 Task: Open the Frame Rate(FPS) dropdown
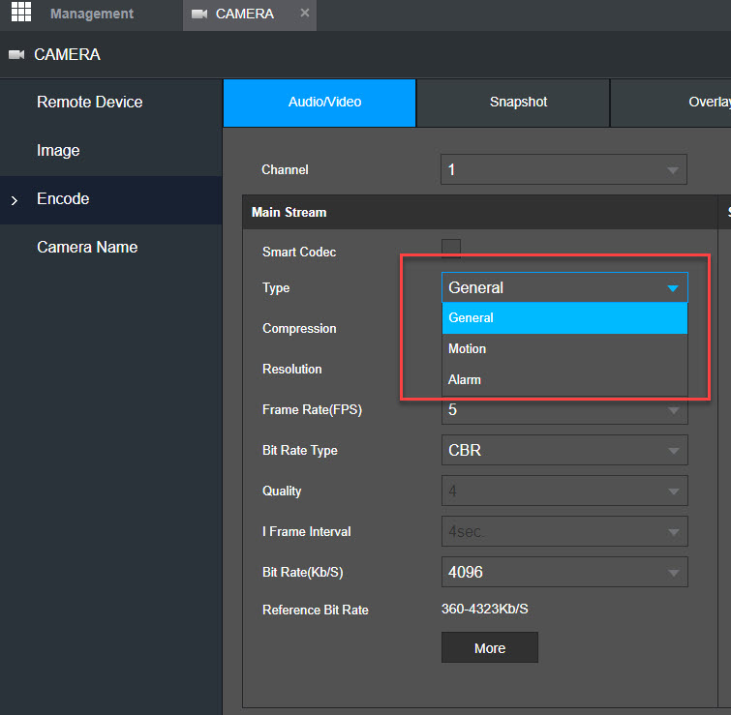tap(564, 410)
